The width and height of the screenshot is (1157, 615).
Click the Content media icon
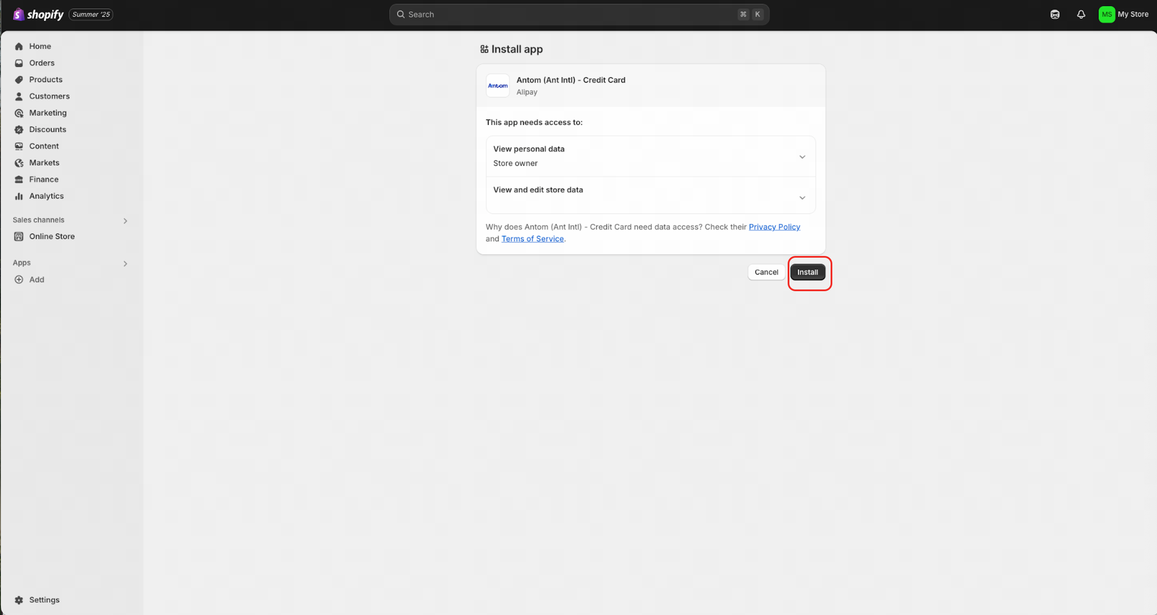19,146
